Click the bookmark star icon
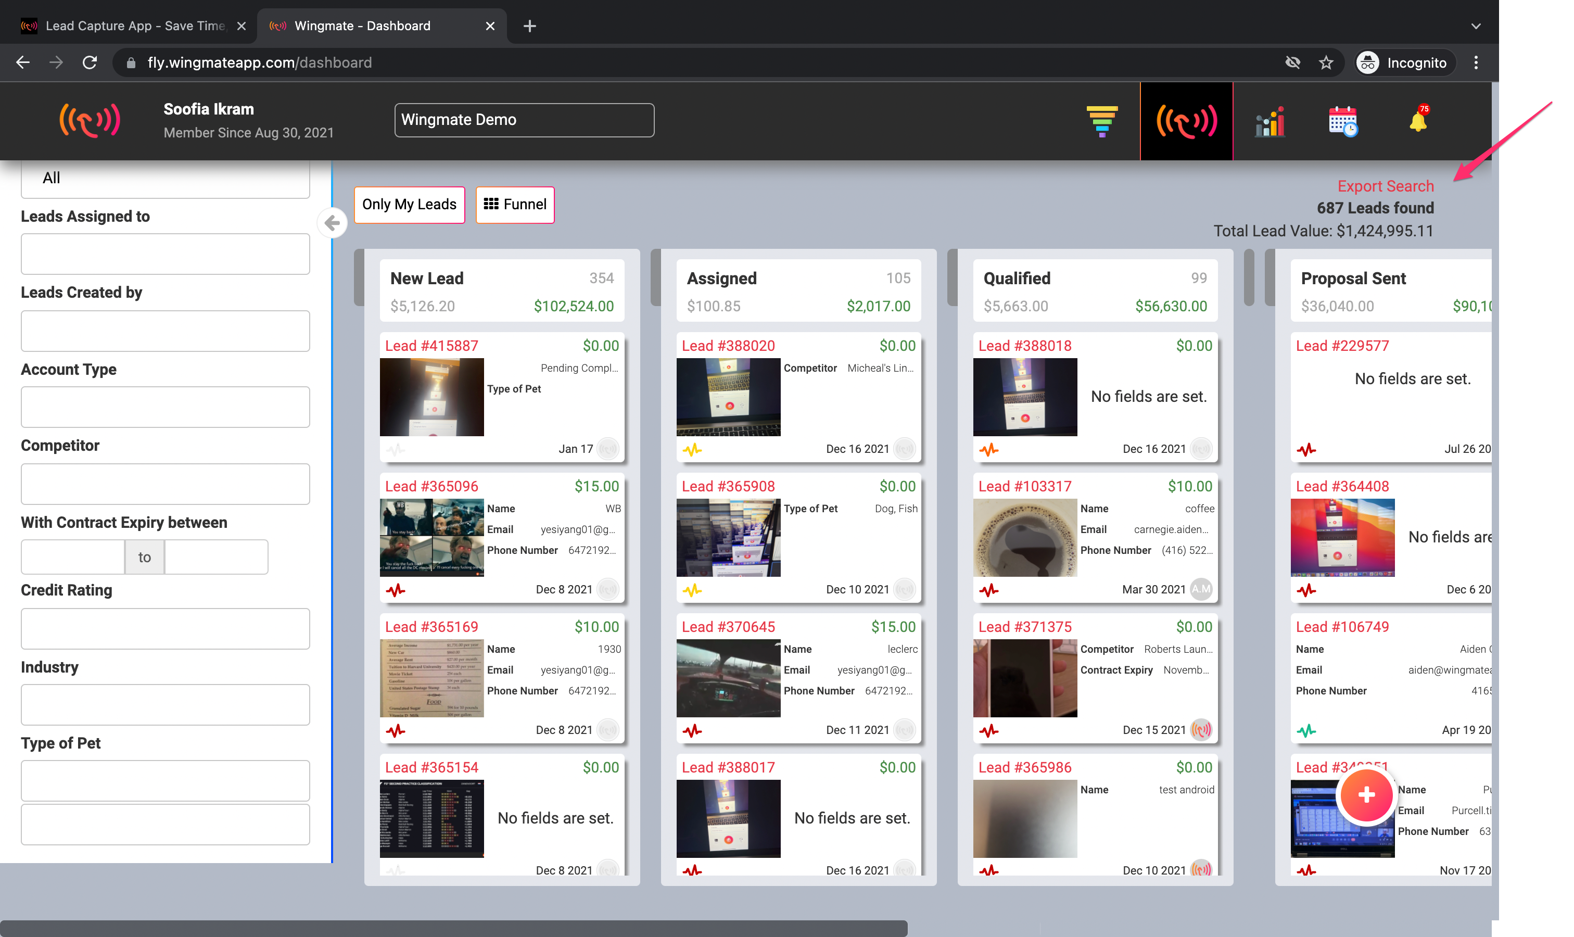The height and width of the screenshot is (937, 1574). tap(1326, 62)
